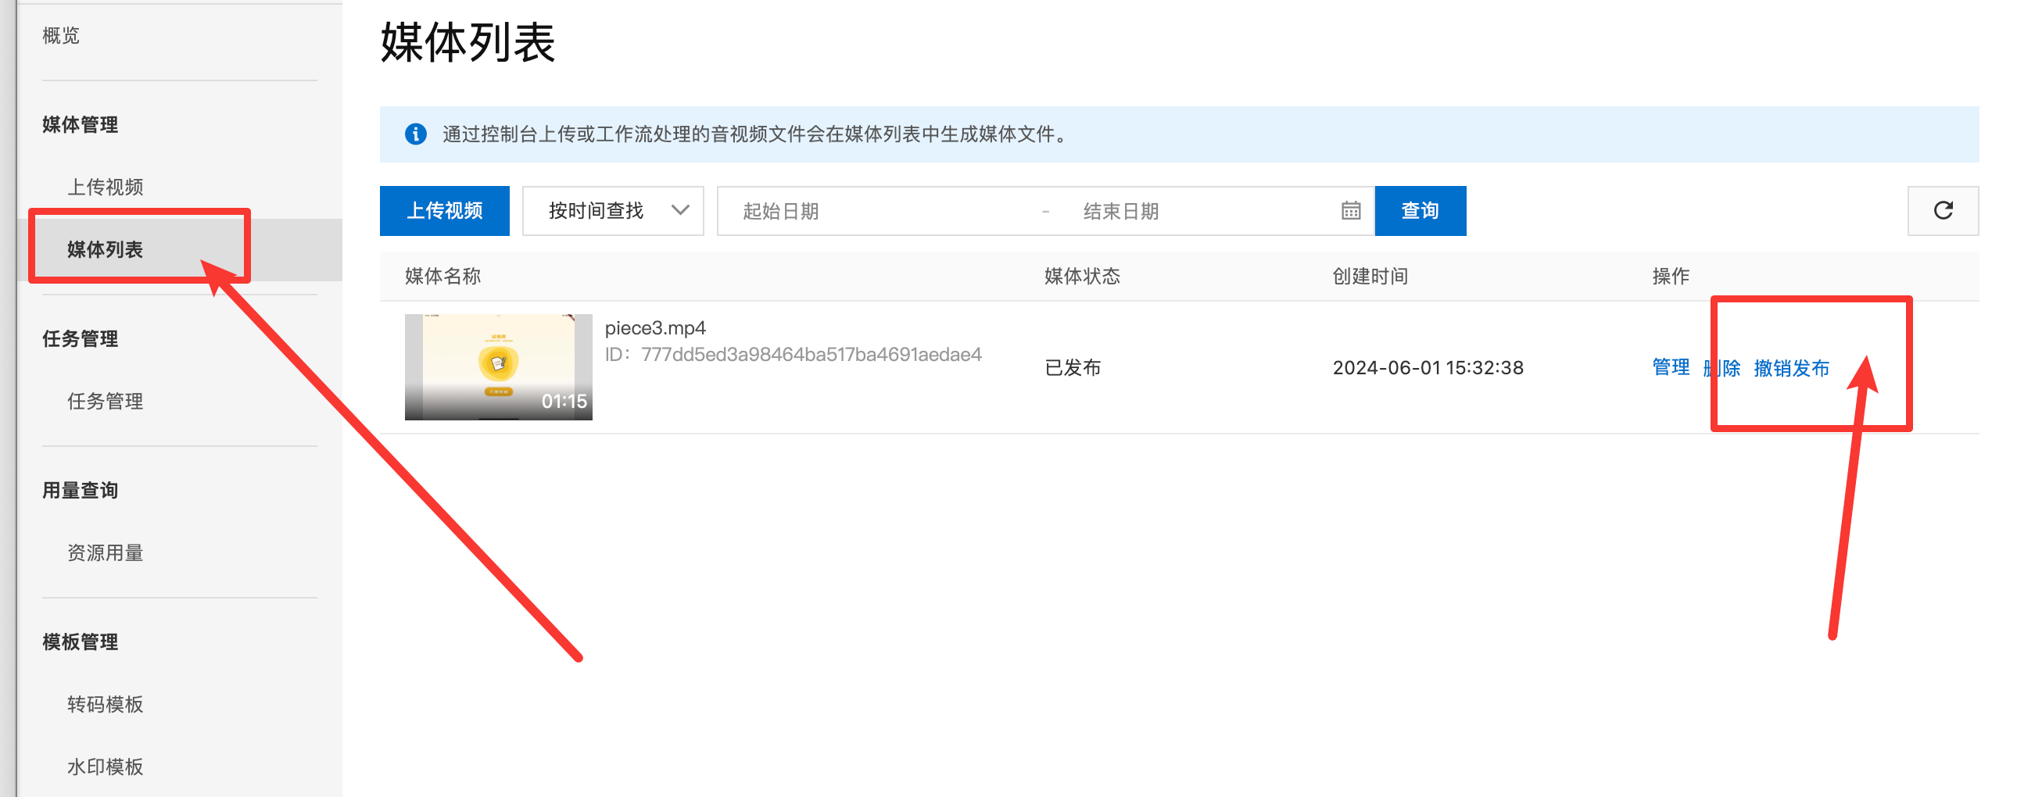Click the 媒体列表 page title

tap(468, 42)
